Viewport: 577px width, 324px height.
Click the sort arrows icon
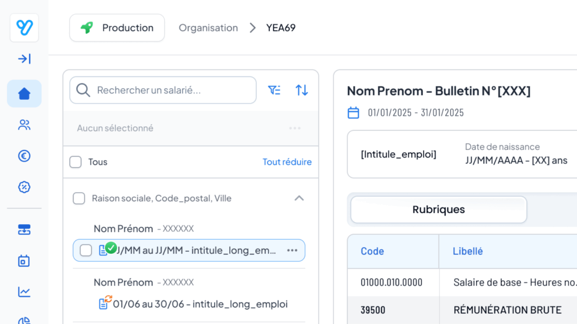(301, 90)
